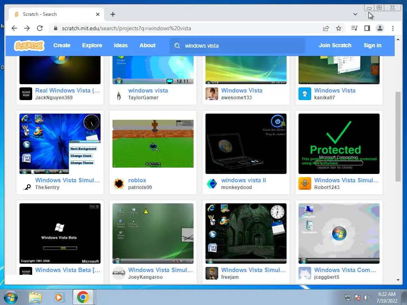Open About in Scratch navigation
This screenshot has height=305, width=407.
147,45
